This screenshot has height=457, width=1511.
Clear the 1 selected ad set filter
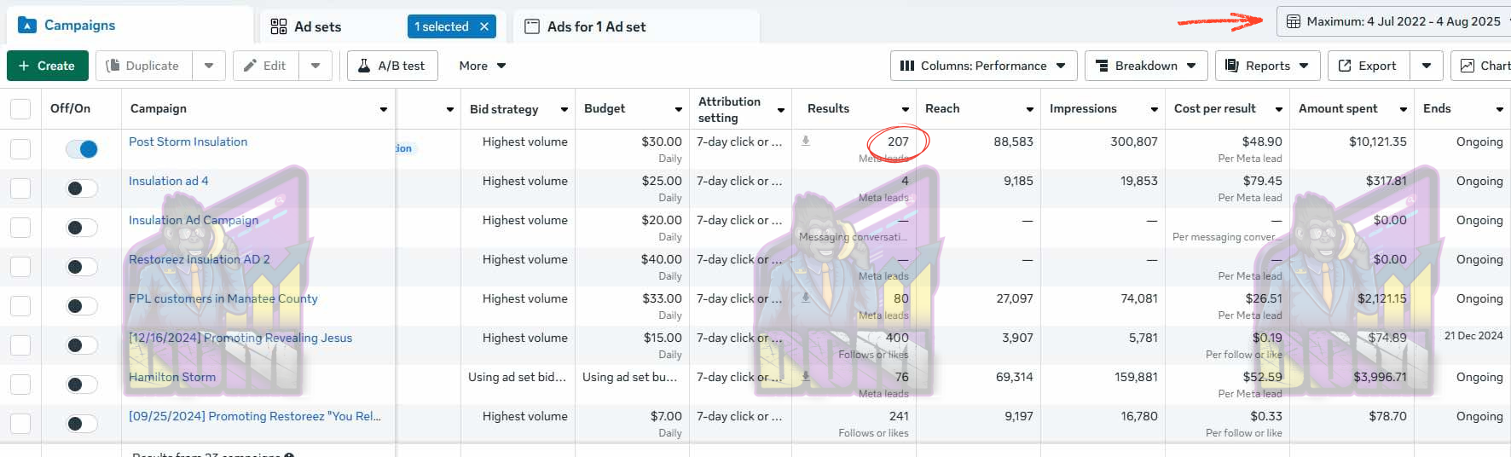pyautogui.click(x=484, y=26)
